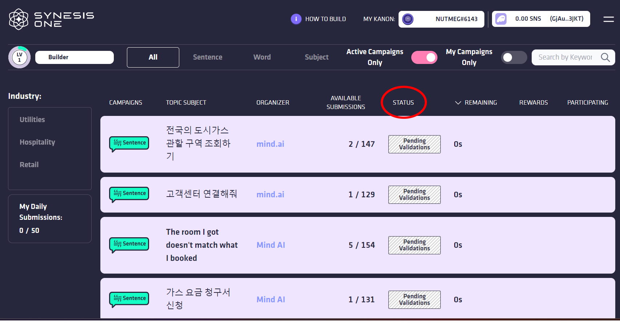Click the search magnifier icon
The image size is (620, 327).
pos(605,57)
